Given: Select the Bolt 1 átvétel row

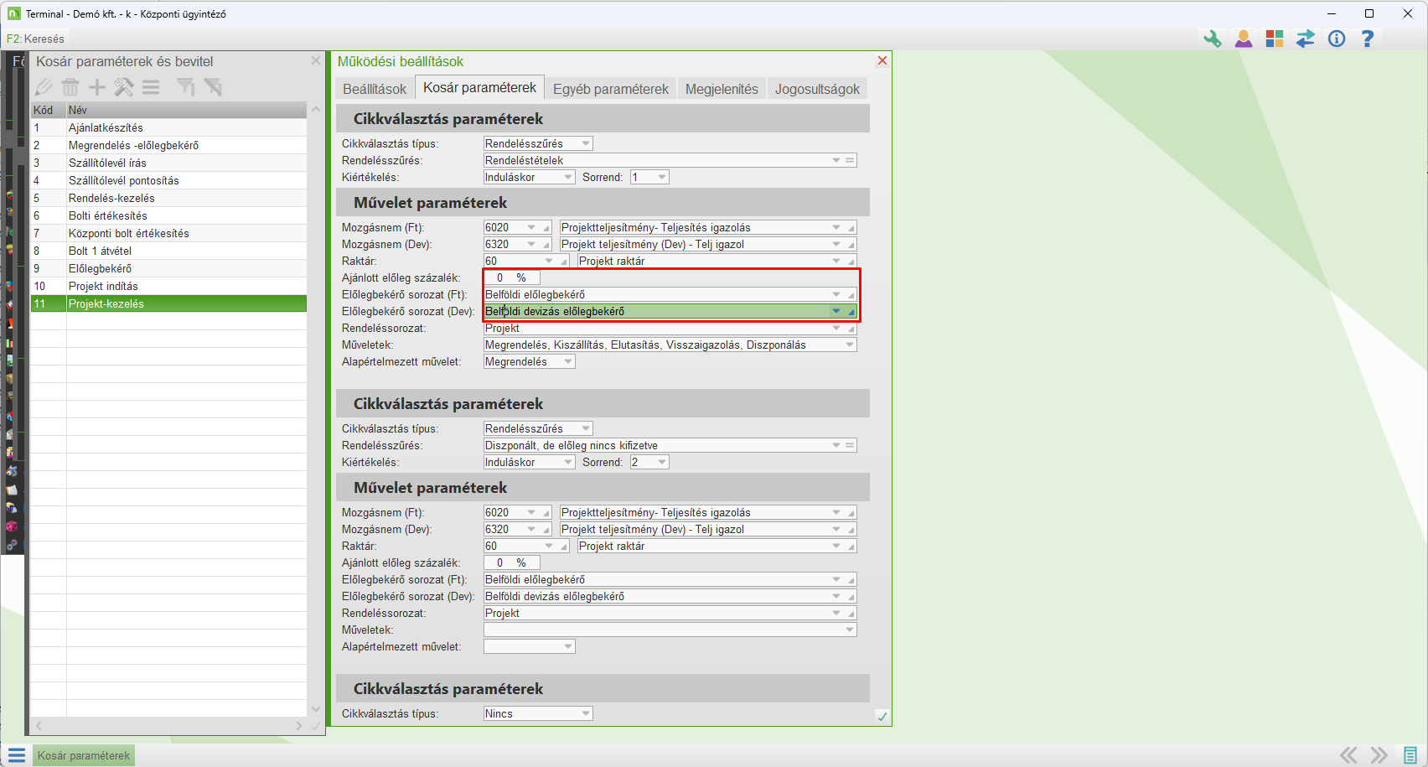Looking at the screenshot, I should [x=168, y=251].
